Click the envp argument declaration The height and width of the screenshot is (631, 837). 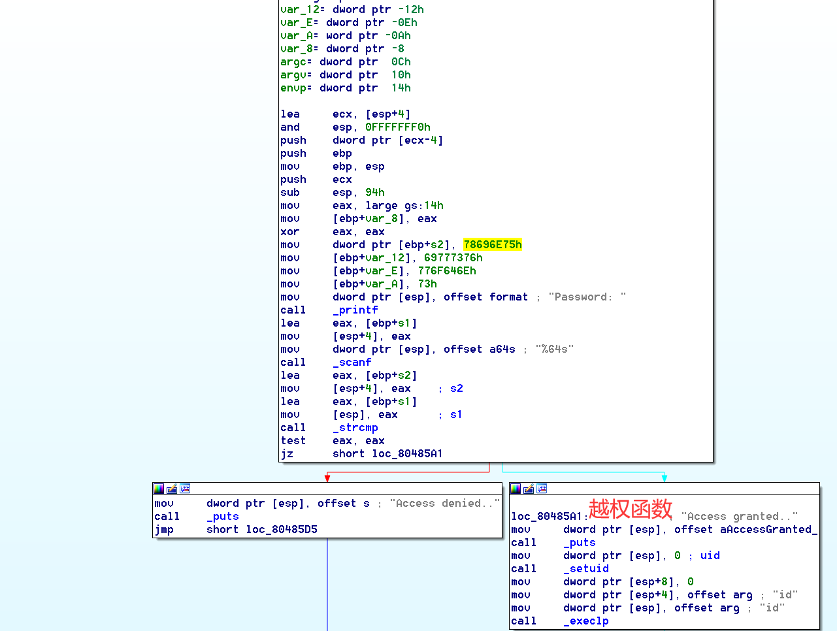click(x=346, y=88)
